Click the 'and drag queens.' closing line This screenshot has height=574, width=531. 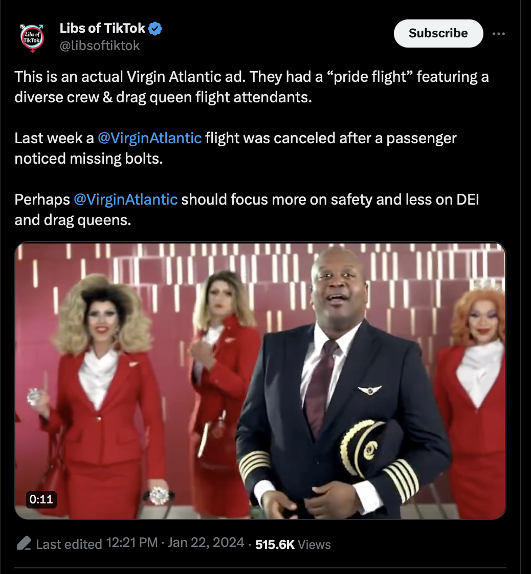[73, 220]
